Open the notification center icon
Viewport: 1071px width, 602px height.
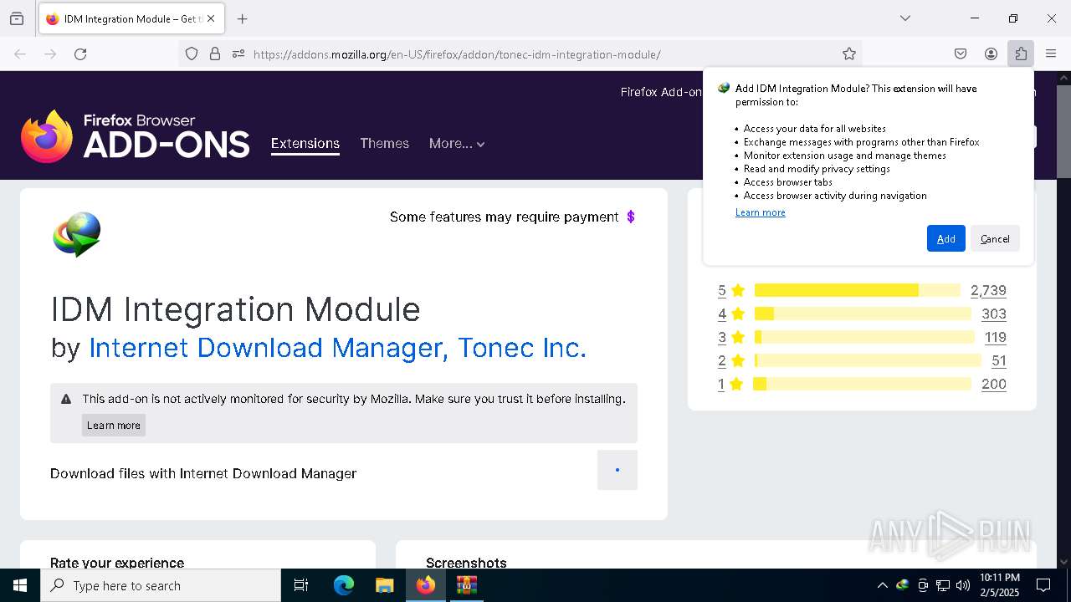point(1043,585)
